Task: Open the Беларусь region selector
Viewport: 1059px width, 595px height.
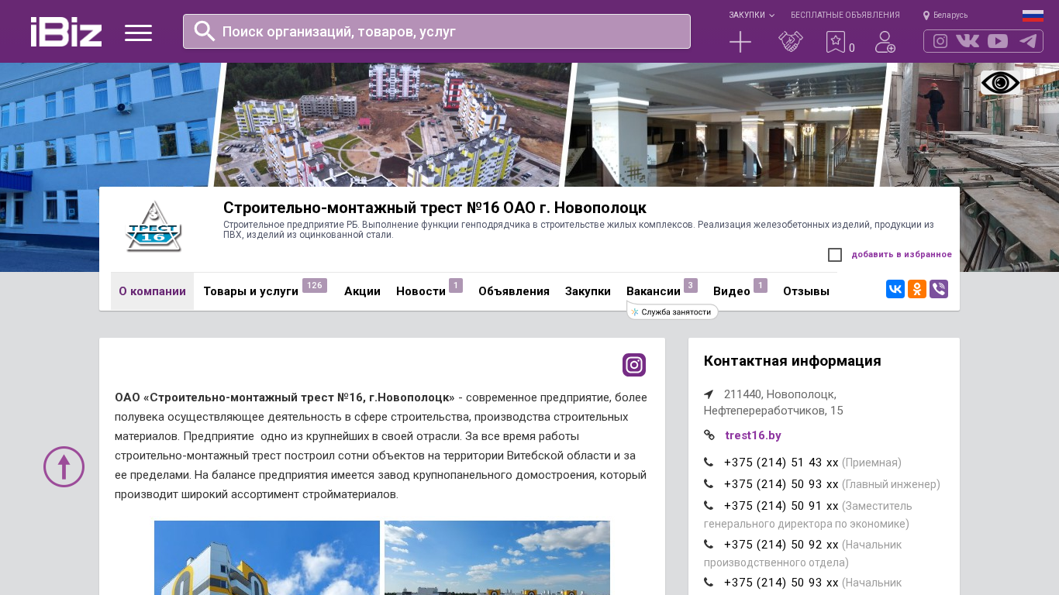Action: click(945, 15)
